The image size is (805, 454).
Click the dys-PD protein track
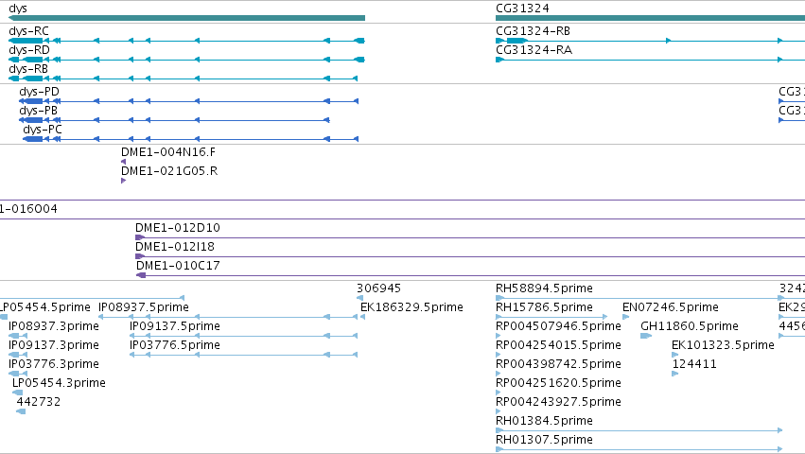pyautogui.click(x=188, y=101)
